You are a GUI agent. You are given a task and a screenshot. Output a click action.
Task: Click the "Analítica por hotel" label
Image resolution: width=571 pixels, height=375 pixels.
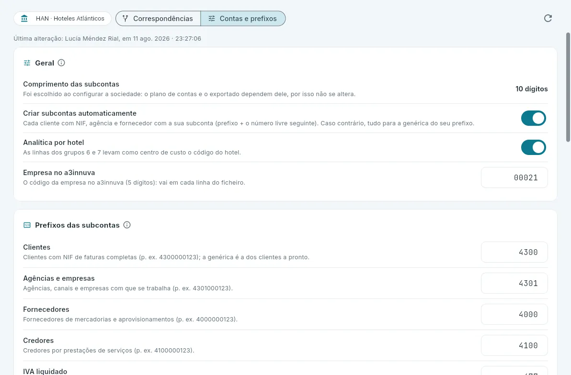[54, 142]
